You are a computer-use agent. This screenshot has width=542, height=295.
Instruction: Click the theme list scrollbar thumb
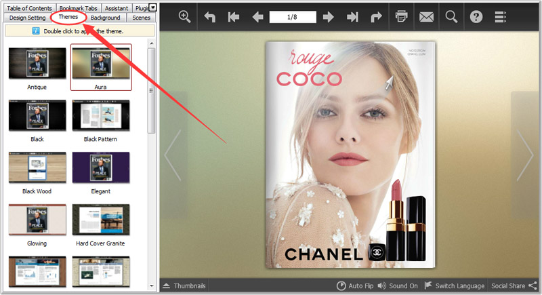coord(151,91)
